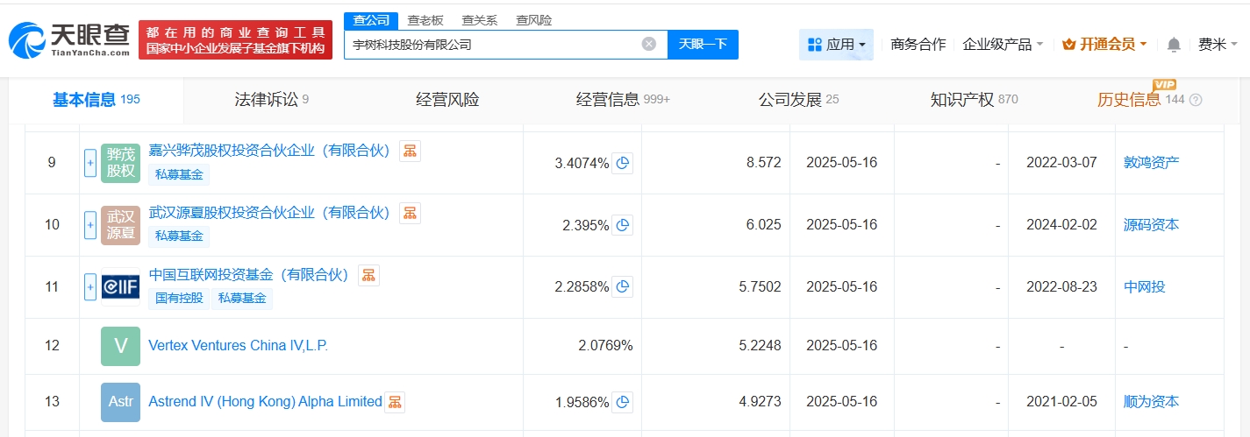Clear the search box text

pyautogui.click(x=648, y=44)
